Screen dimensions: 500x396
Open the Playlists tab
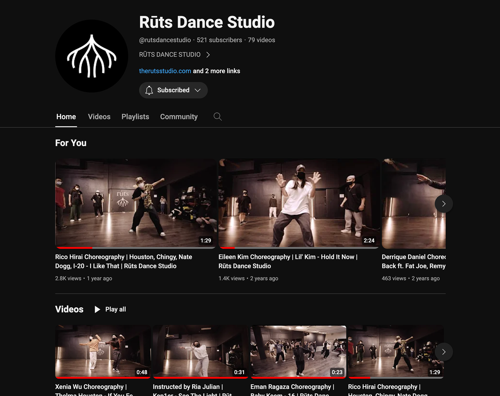135,117
